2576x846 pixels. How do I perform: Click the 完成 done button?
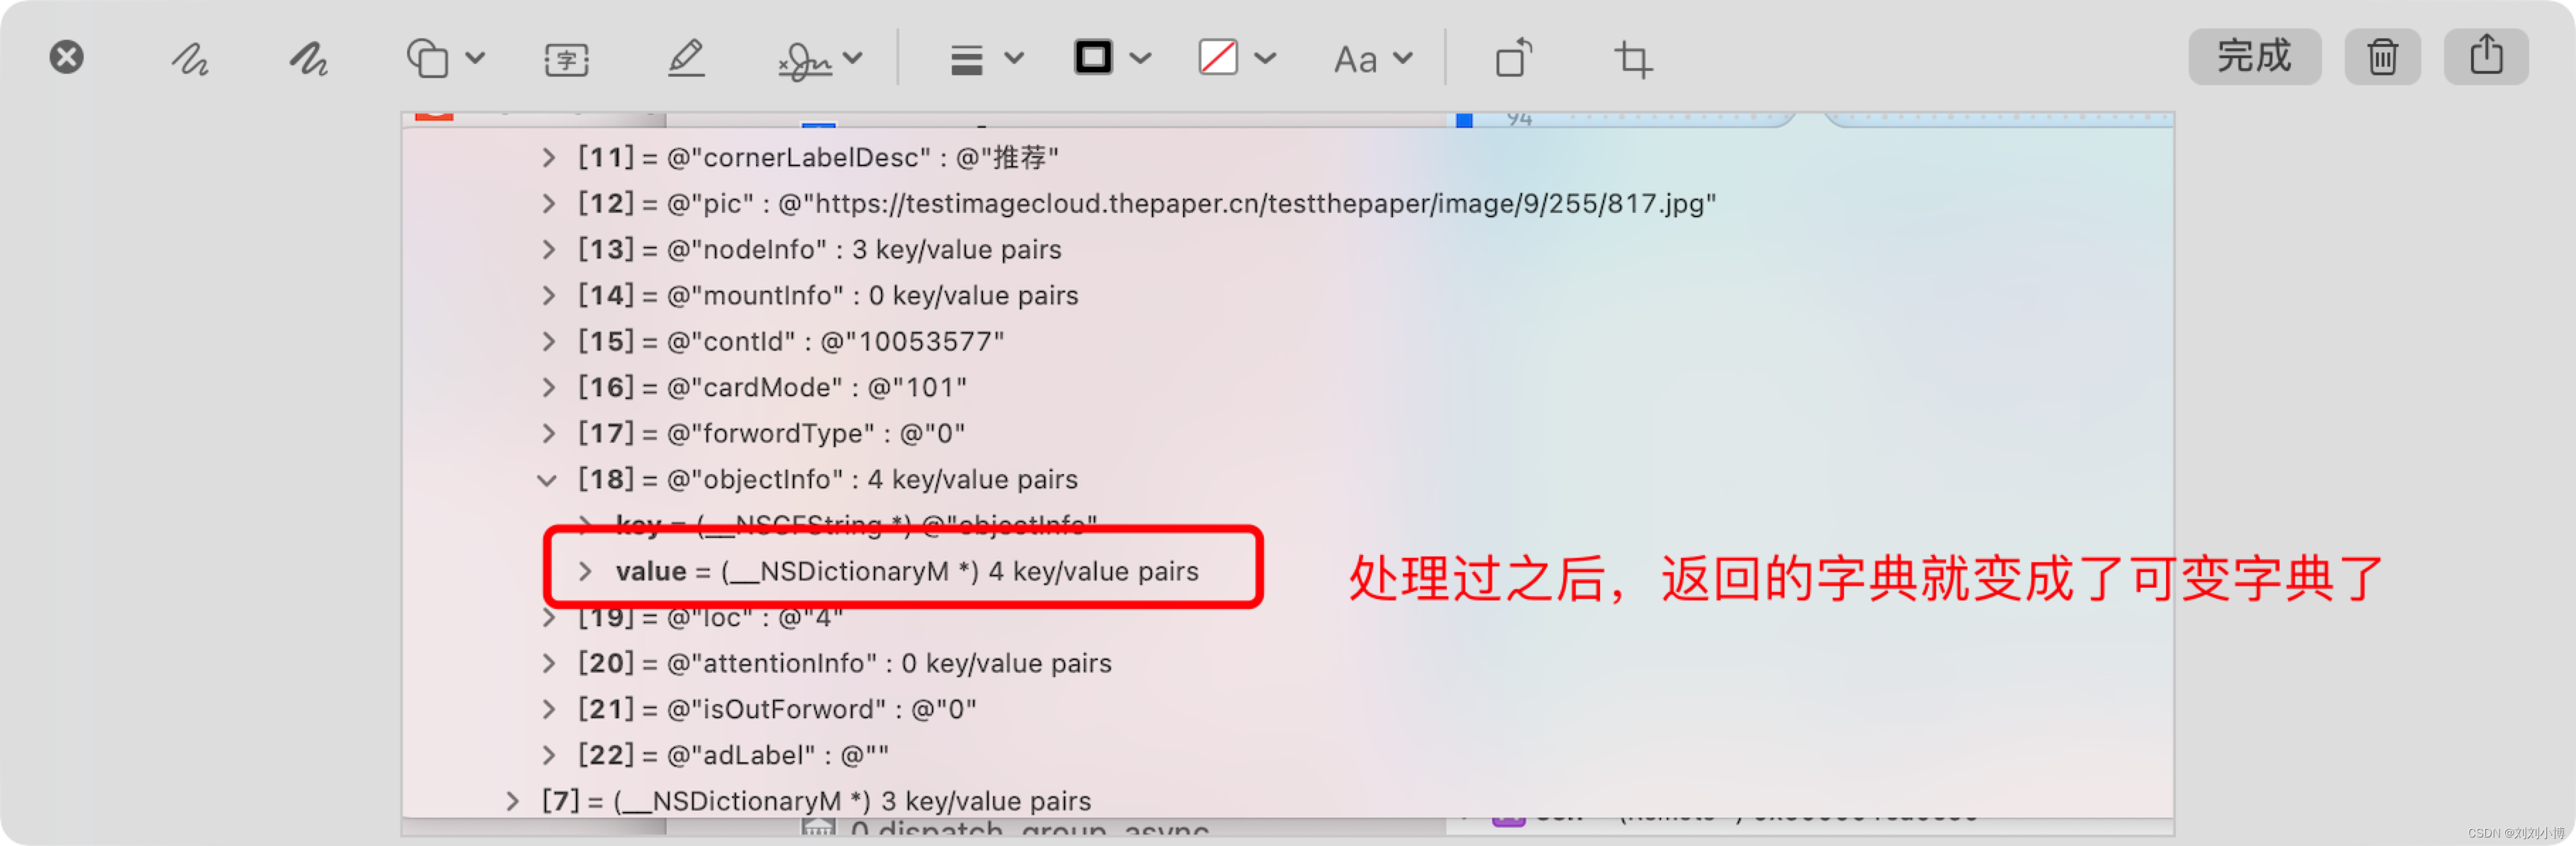point(2254,56)
